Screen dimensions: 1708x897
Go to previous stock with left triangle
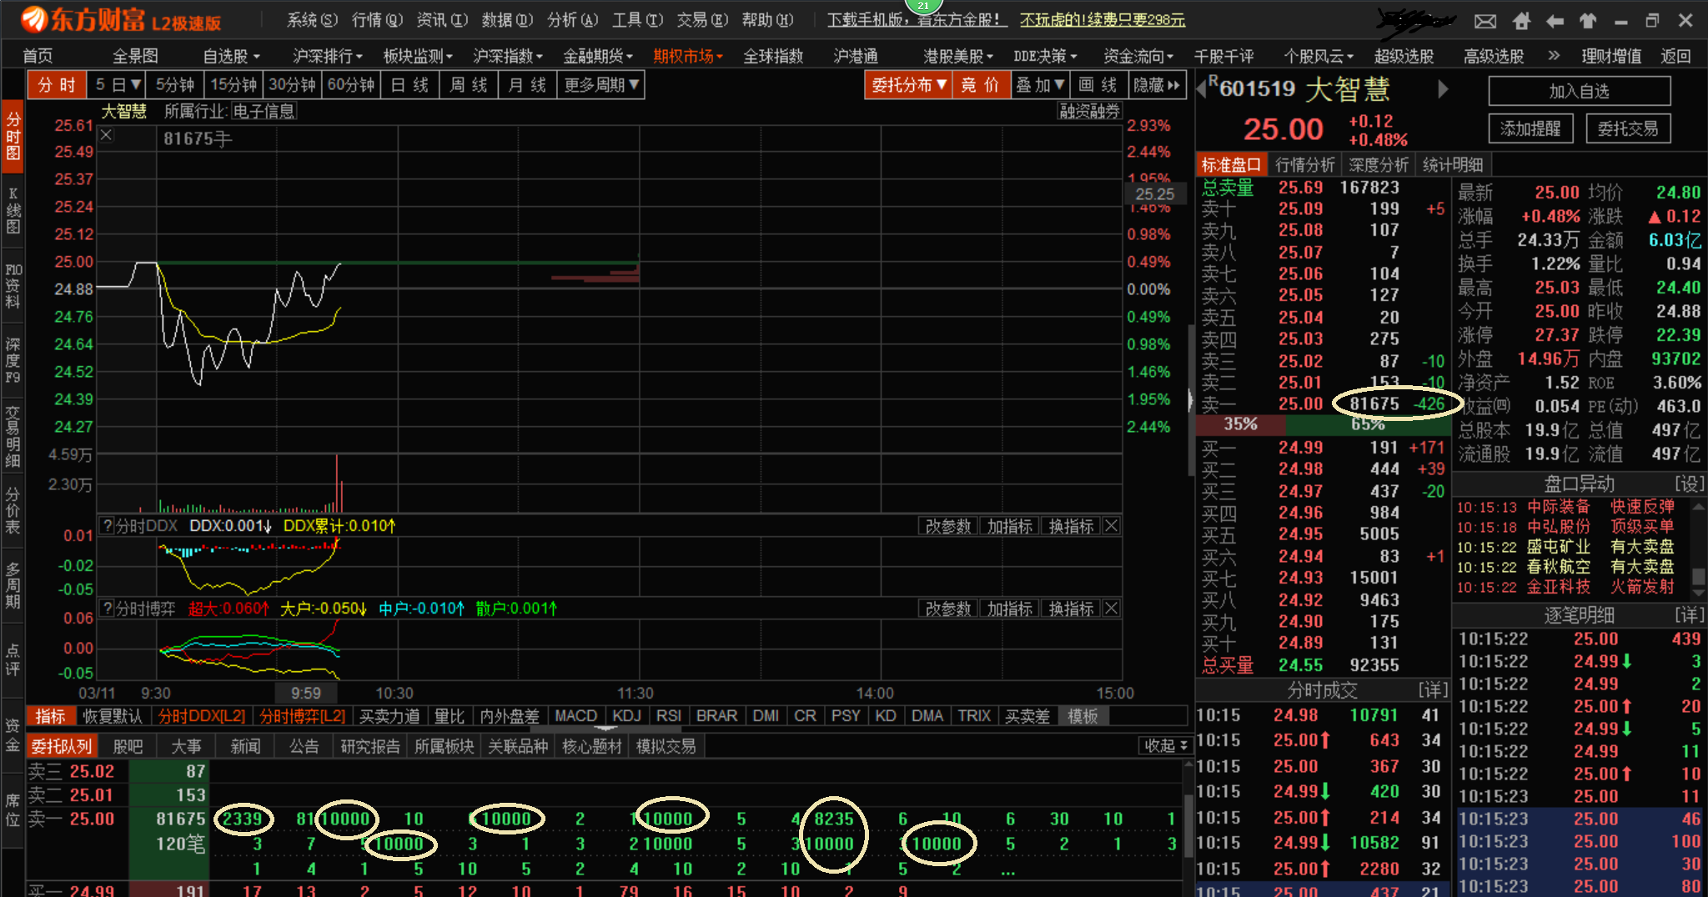(x=1202, y=88)
